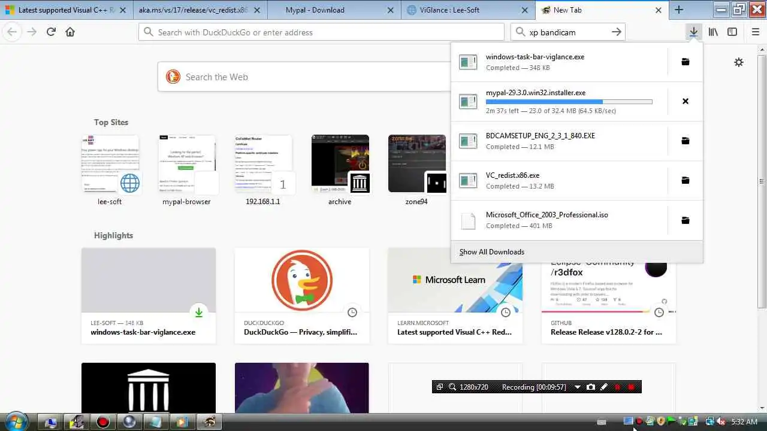Reload the current page
Screen dimensions: 767x431
(51, 32)
